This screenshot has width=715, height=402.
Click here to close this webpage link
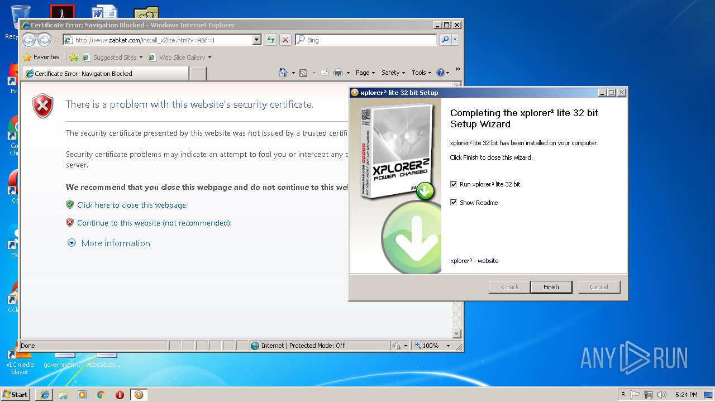click(132, 205)
